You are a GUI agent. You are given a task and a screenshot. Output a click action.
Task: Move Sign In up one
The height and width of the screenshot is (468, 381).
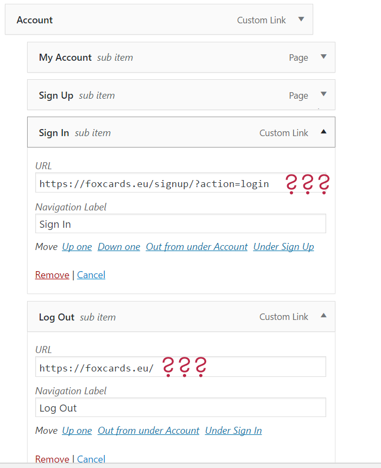tap(77, 247)
